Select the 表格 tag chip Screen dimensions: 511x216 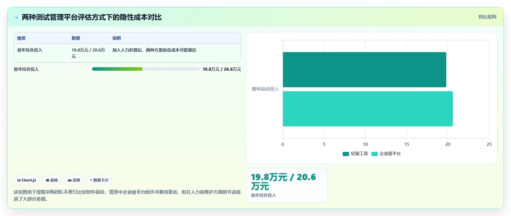[x=52, y=180]
